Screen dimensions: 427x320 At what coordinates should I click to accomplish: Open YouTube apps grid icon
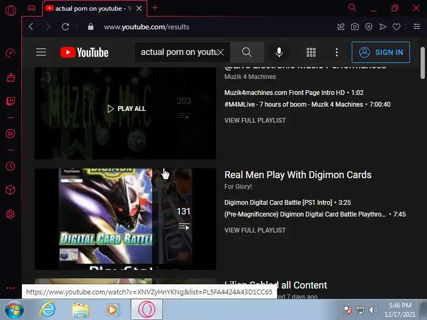point(311,52)
